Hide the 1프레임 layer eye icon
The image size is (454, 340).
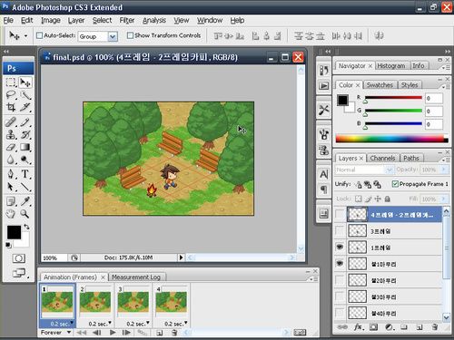click(x=340, y=248)
